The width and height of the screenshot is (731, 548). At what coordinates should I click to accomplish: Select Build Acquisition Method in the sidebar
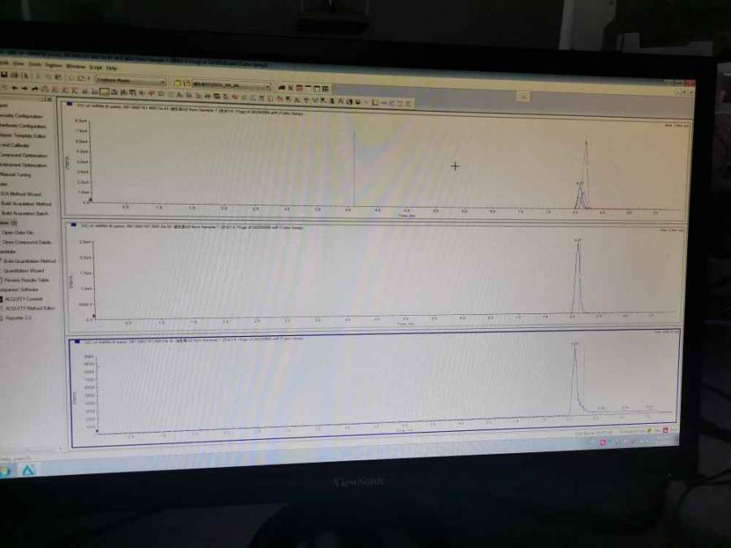[x=26, y=203]
